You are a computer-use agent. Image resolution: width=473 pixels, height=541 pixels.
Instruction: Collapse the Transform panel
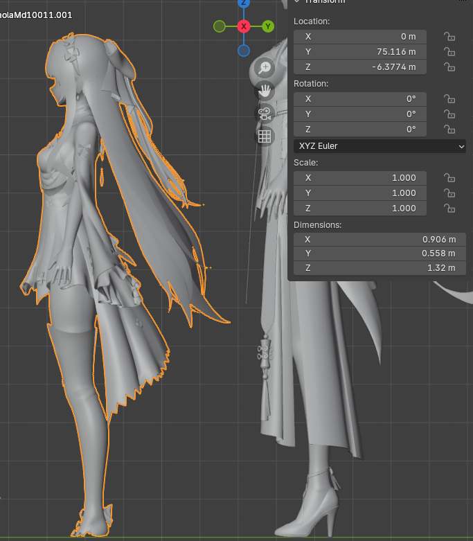296,1
